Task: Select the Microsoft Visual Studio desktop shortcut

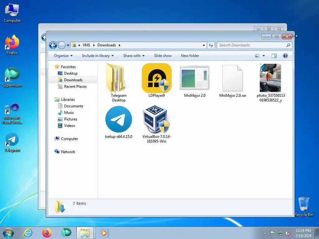Action: pyautogui.click(x=12, y=114)
